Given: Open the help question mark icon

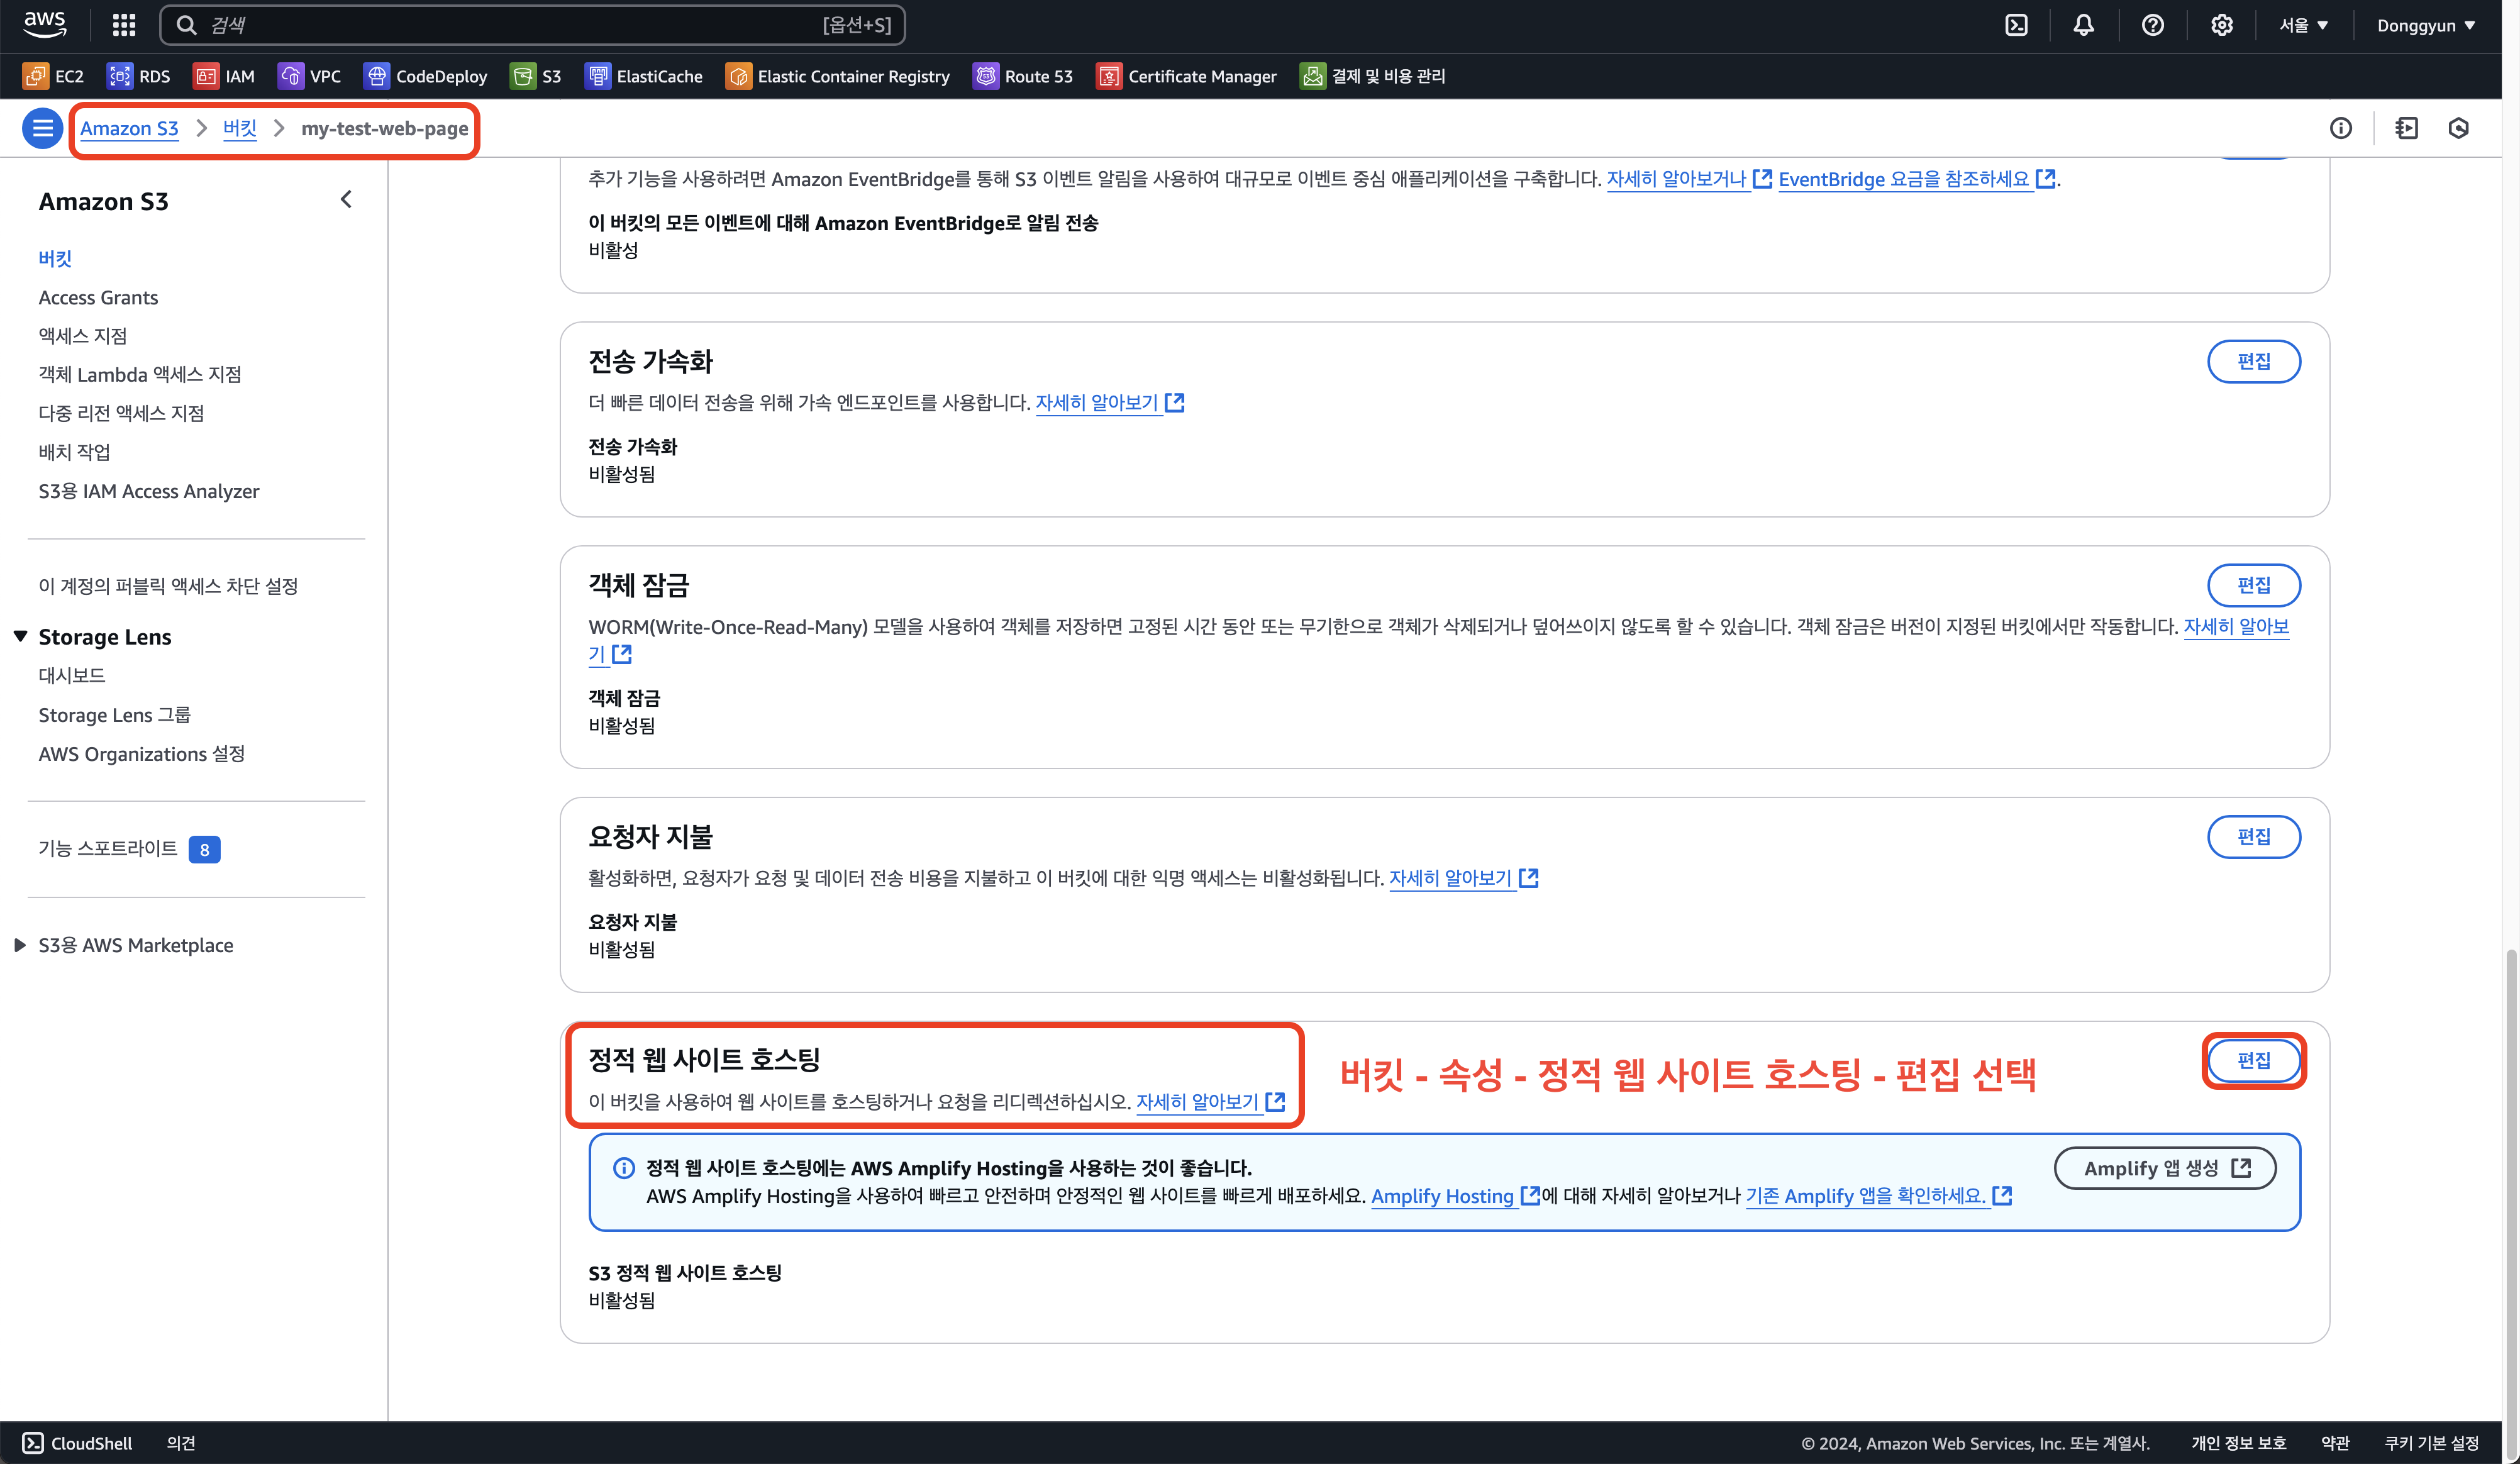Looking at the screenshot, I should 2152,25.
